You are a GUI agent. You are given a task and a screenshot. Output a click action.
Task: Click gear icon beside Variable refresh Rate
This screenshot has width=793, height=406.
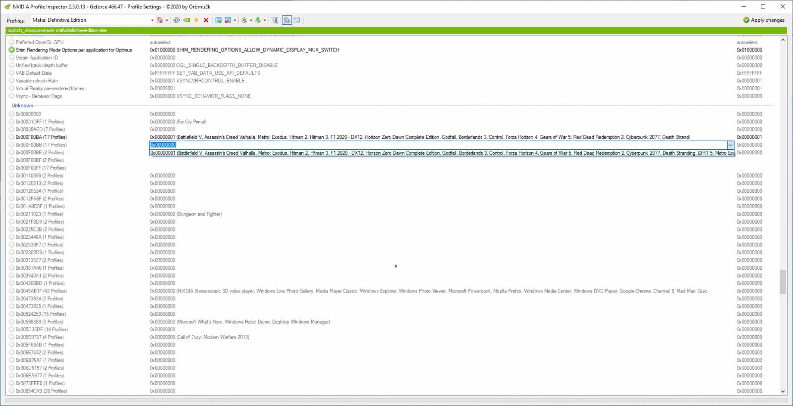coord(11,81)
